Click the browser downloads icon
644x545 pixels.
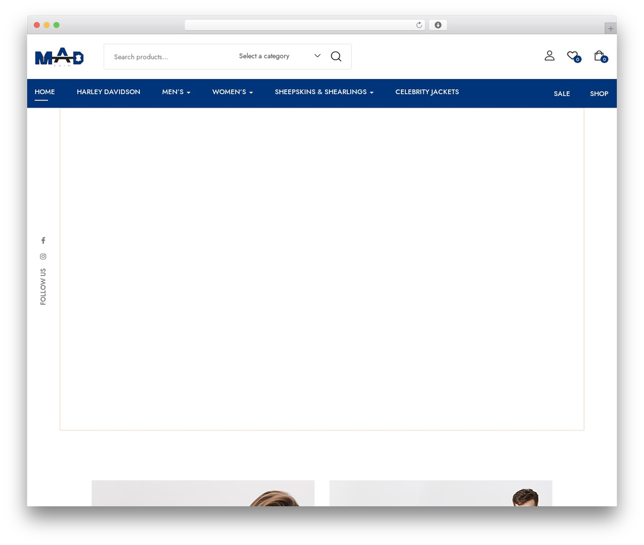[x=438, y=25]
